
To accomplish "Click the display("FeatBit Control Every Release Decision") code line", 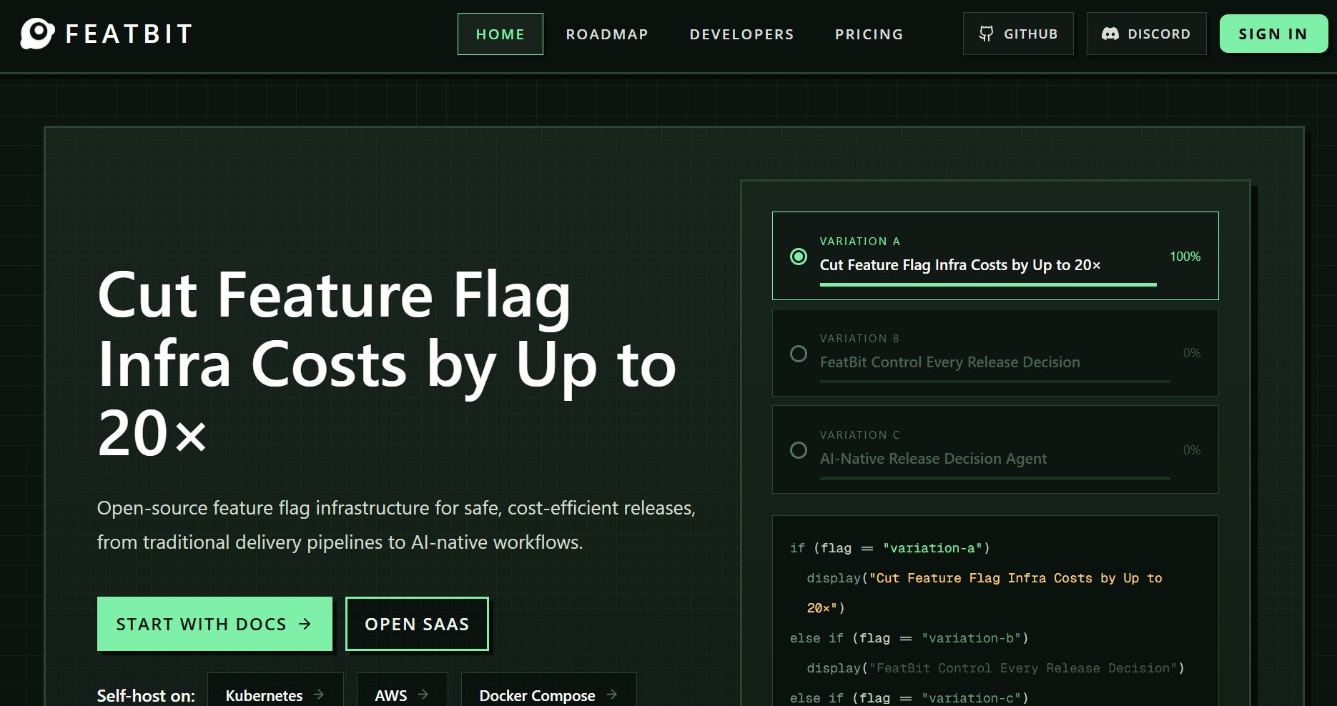I will tap(995, 668).
